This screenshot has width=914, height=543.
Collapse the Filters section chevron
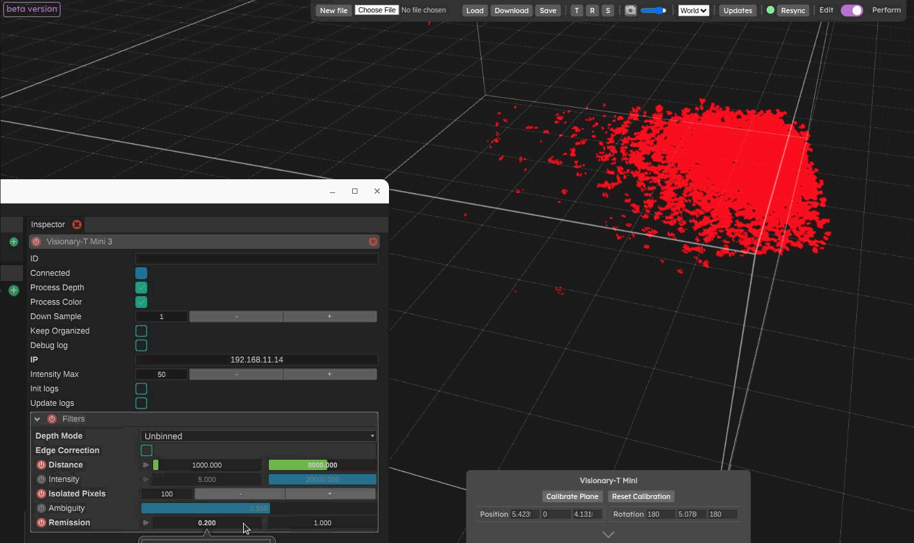click(x=37, y=419)
